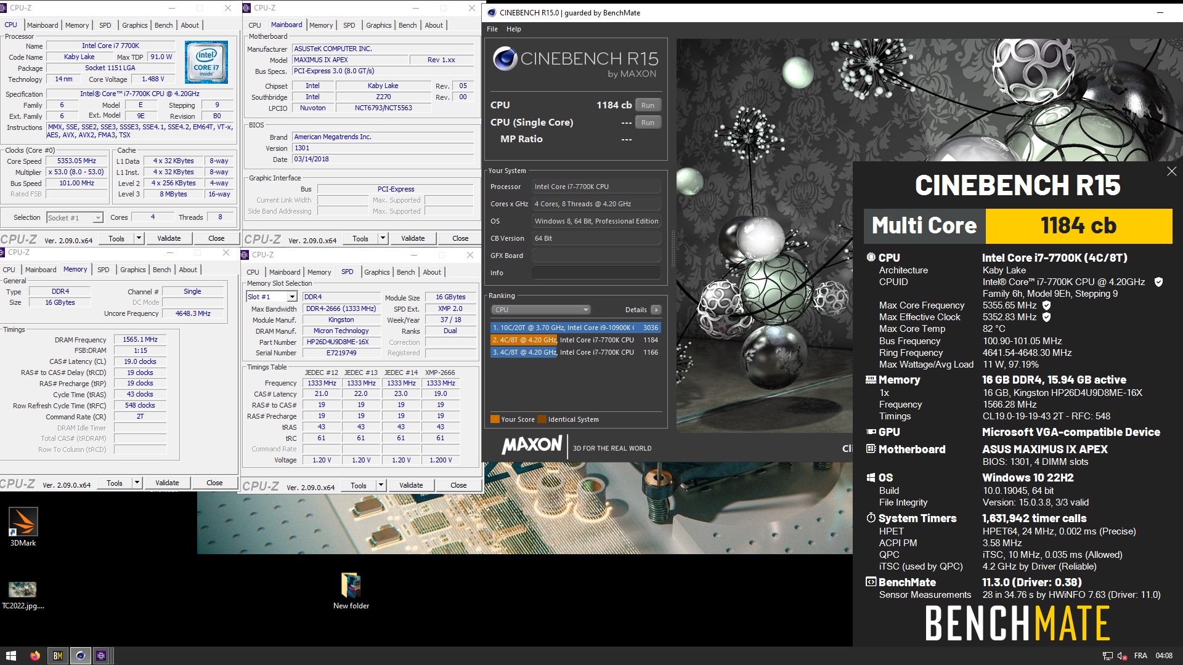Click Validate in the CPU-tab CPU-Z window
The image size is (1183, 665).
click(x=169, y=238)
